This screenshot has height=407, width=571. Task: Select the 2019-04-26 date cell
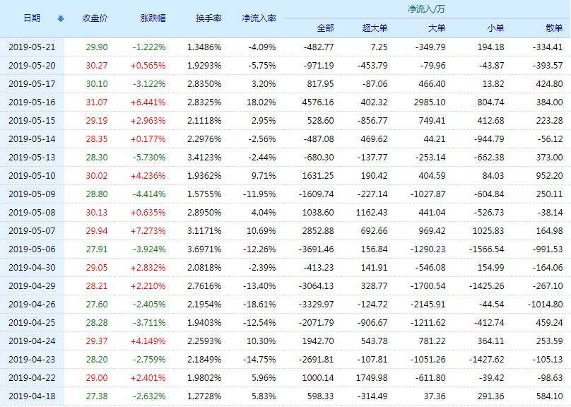click(x=32, y=305)
